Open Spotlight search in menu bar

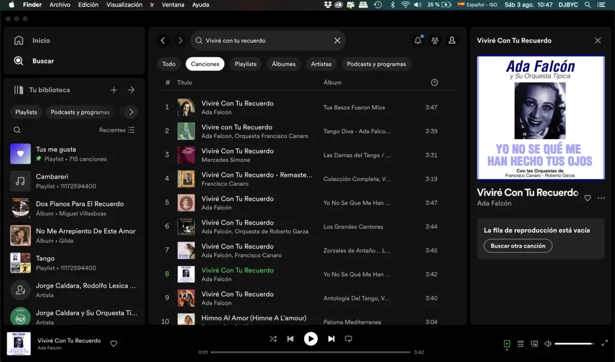click(x=587, y=5)
